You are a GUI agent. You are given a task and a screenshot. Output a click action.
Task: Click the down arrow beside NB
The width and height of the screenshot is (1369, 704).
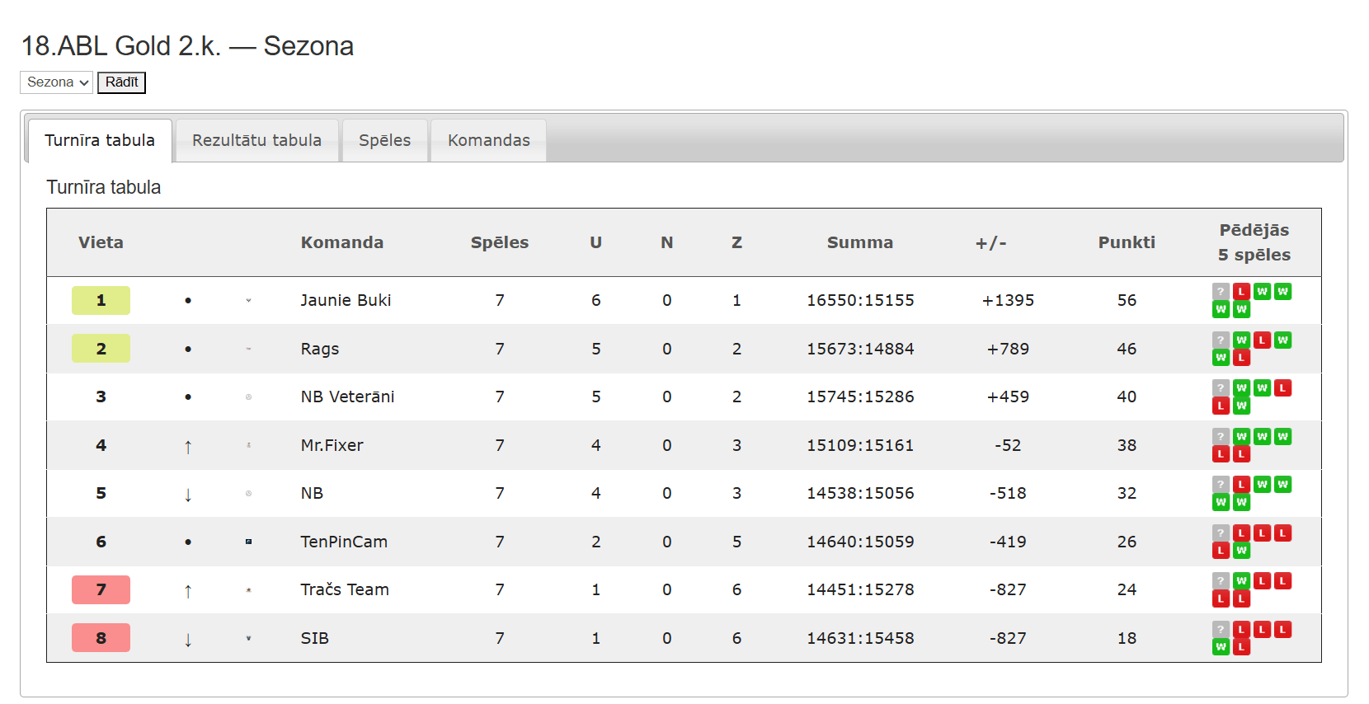click(188, 494)
